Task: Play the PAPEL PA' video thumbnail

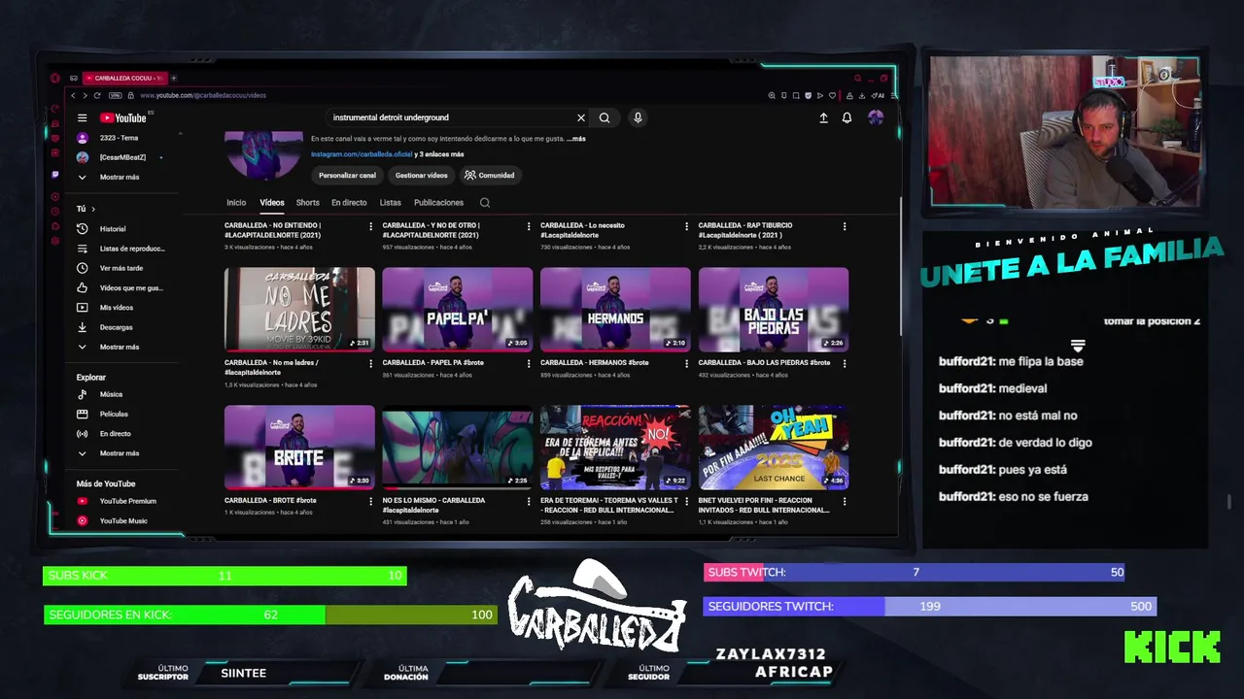Action: click(x=458, y=309)
